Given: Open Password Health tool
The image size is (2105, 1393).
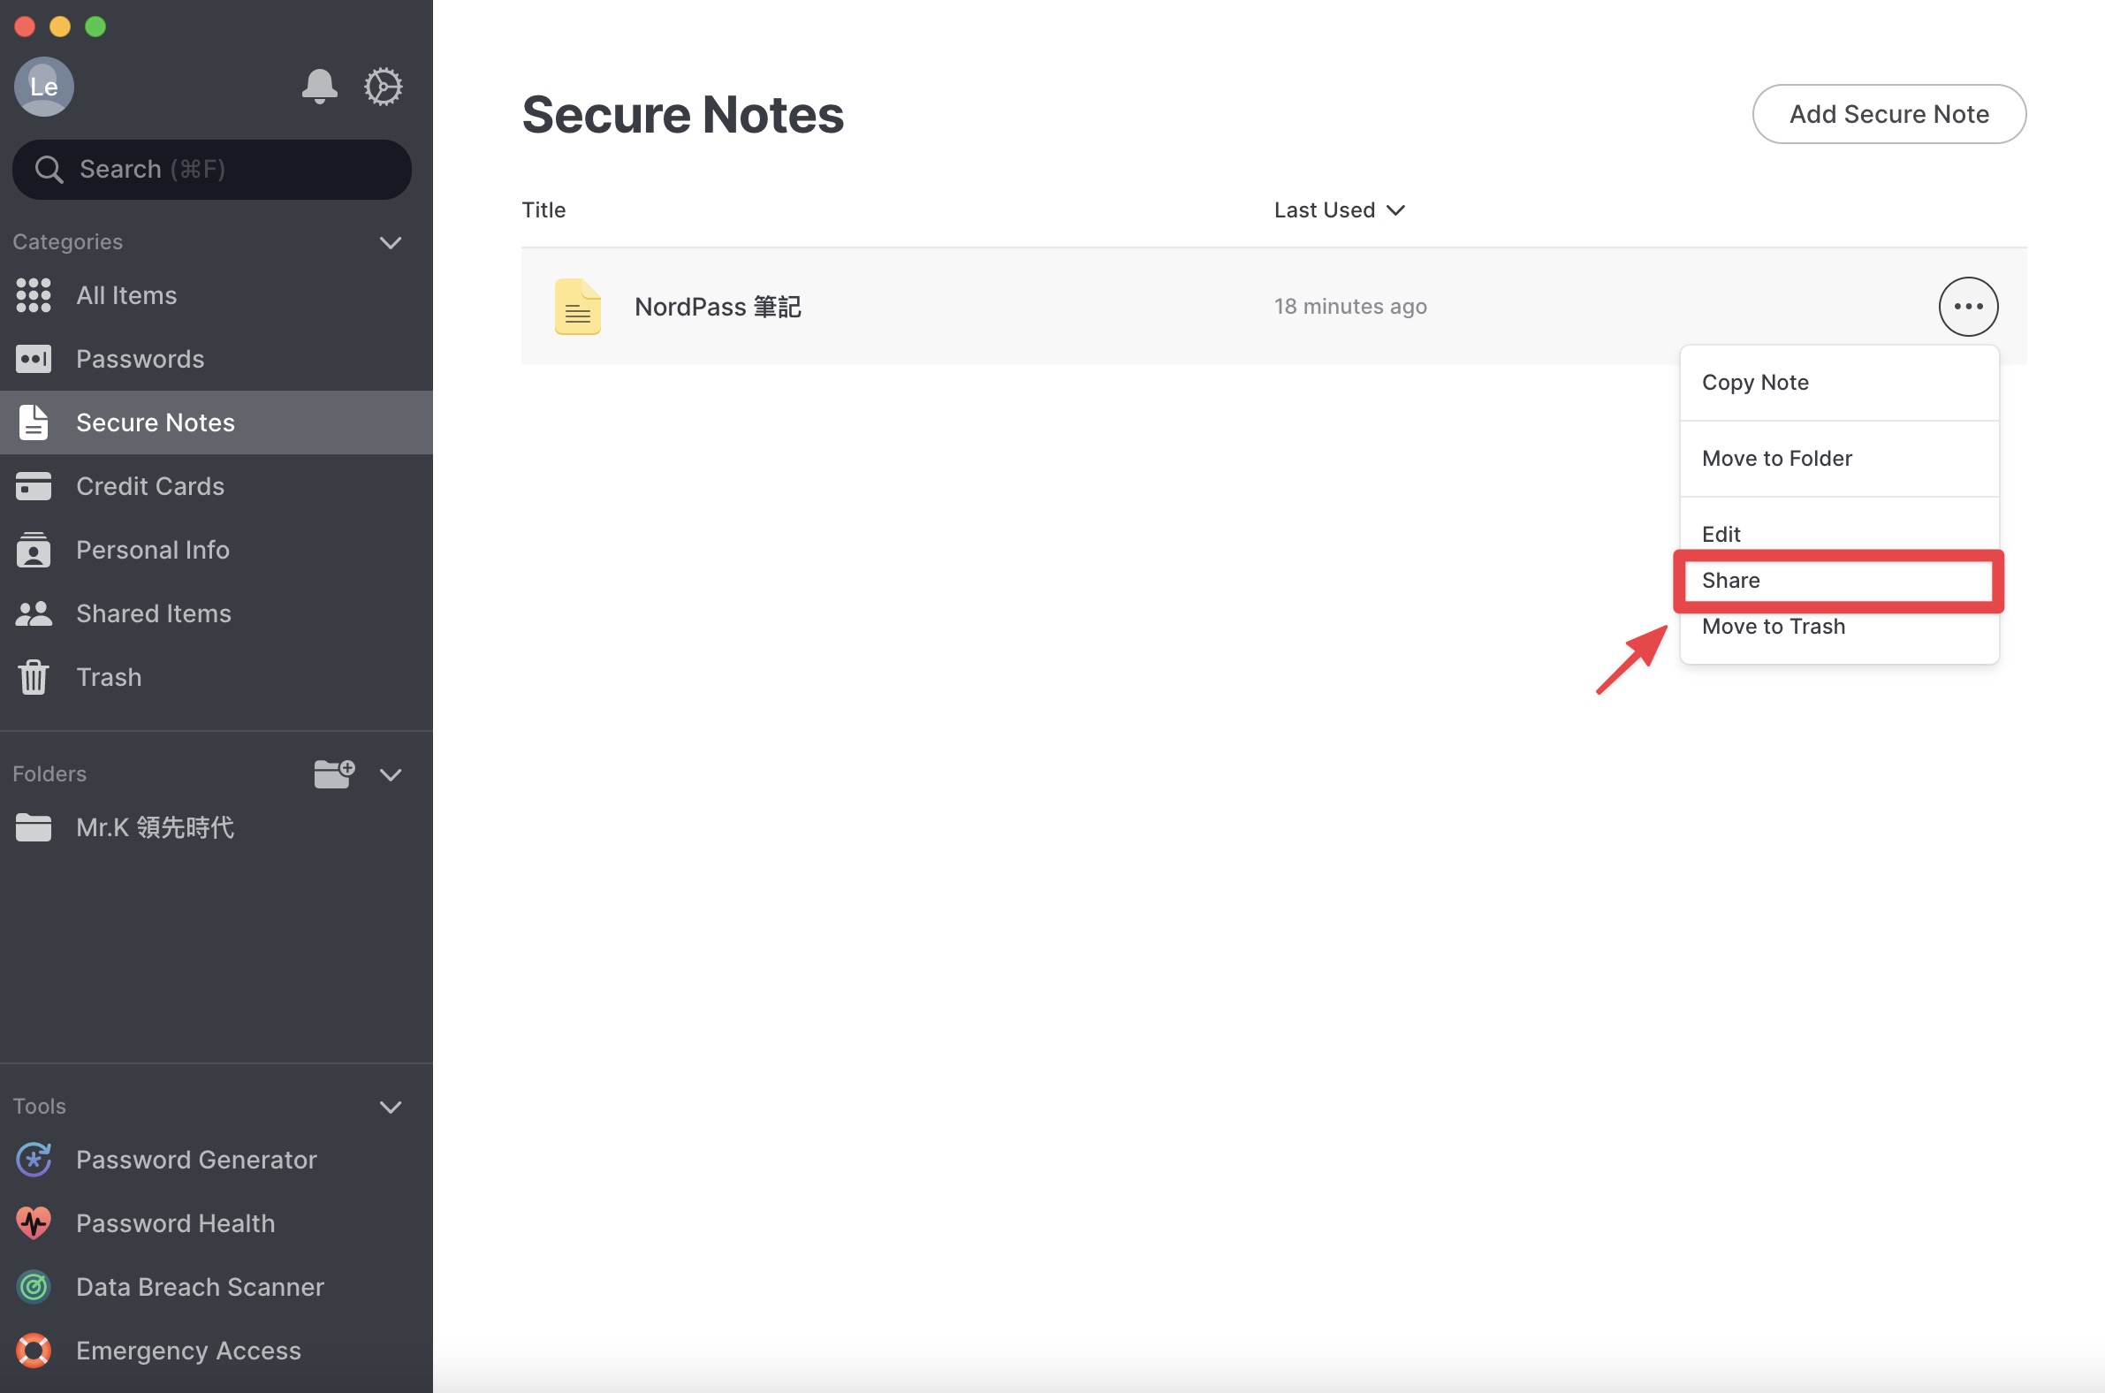Looking at the screenshot, I should [x=217, y=1223].
